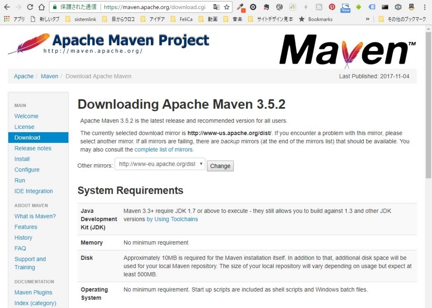432x308 pixels.
Task: Click the Change mirror button
Action: point(220,166)
